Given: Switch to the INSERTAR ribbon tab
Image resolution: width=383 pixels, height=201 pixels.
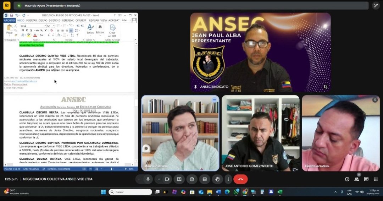Looking at the screenshot, I should click(31, 21).
